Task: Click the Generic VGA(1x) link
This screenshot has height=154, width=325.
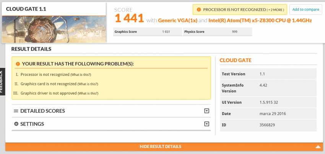Action: tap(178, 21)
